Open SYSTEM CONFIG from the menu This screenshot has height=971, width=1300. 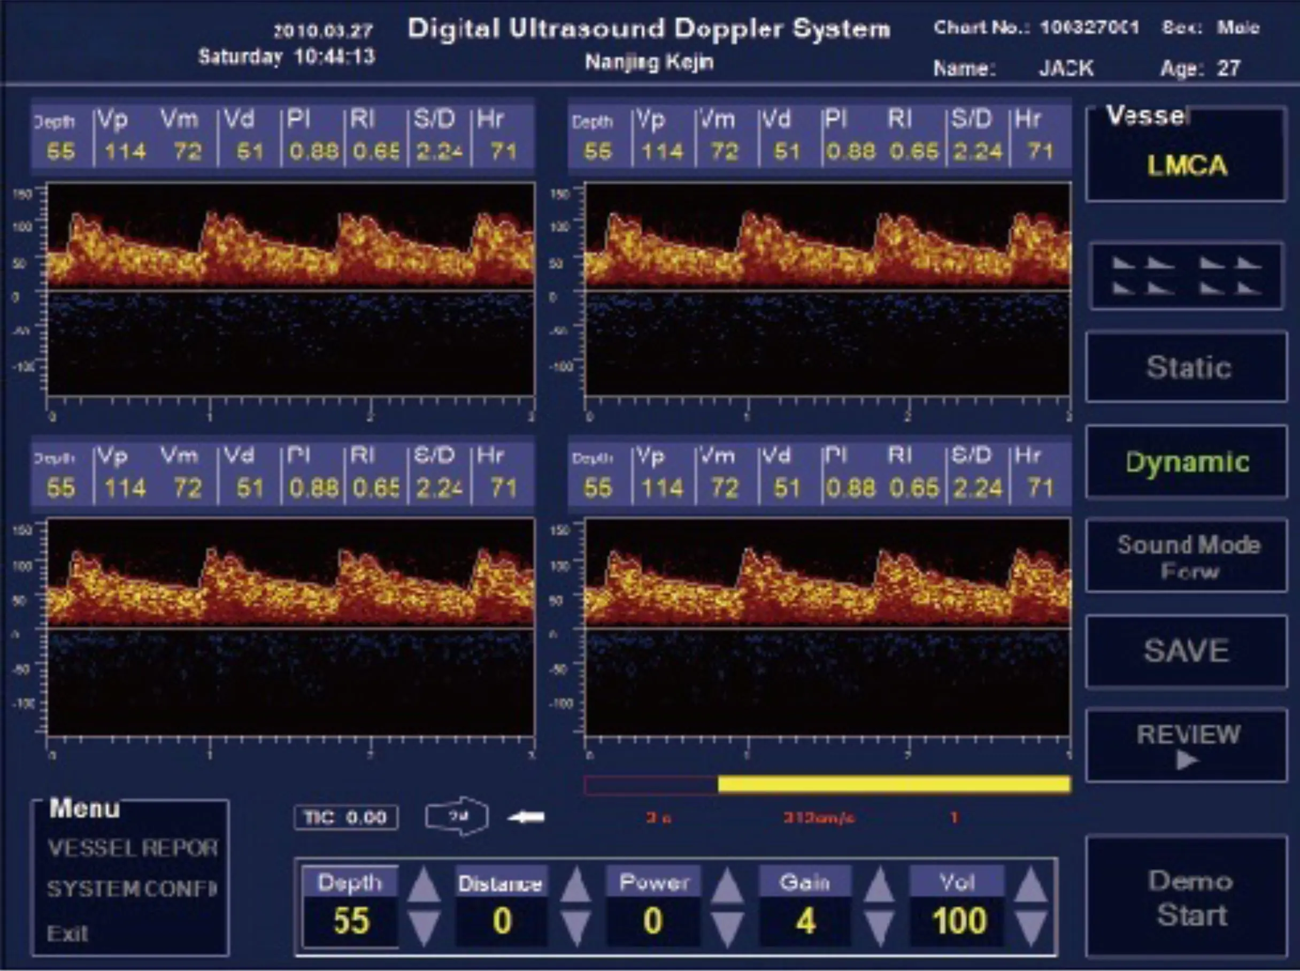(x=132, y=889)
